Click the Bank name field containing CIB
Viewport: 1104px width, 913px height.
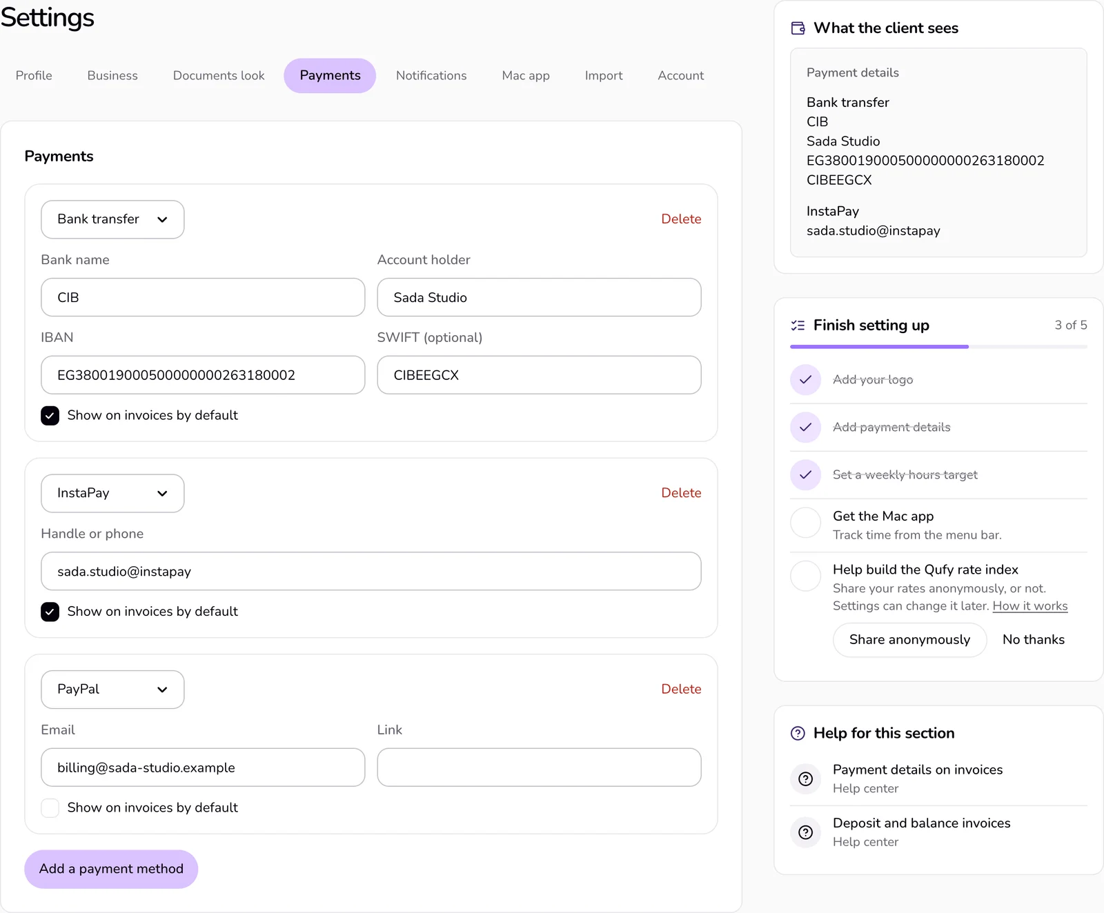click(203, 297)
